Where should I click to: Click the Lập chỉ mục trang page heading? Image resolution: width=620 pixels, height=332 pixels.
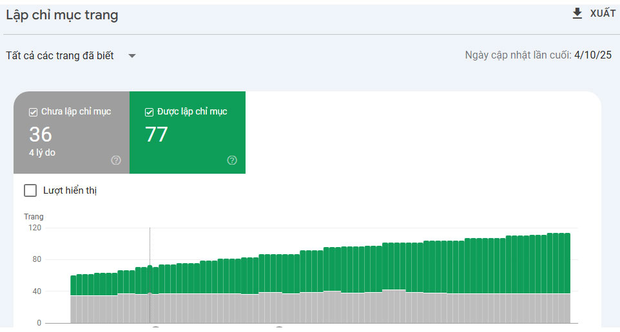click(x=62, y=15)
